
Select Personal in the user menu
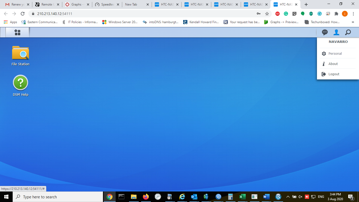pyautogui.click(x=338, y=53)
